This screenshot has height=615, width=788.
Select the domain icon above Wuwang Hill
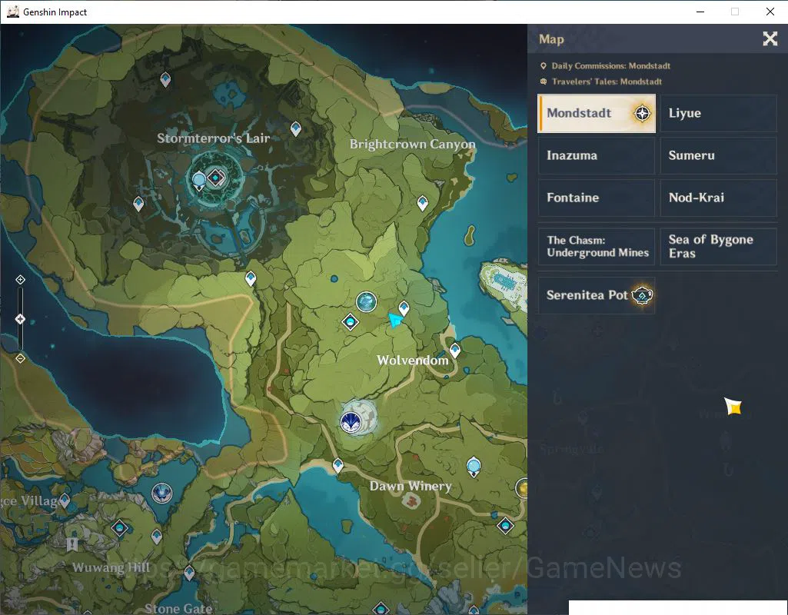[120, 528]
